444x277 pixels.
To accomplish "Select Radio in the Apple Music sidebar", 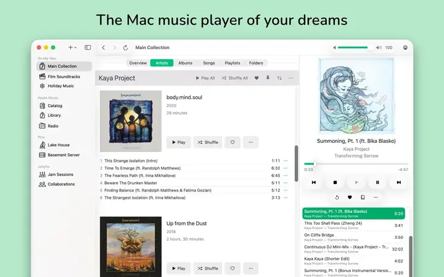I will [54, 126].
